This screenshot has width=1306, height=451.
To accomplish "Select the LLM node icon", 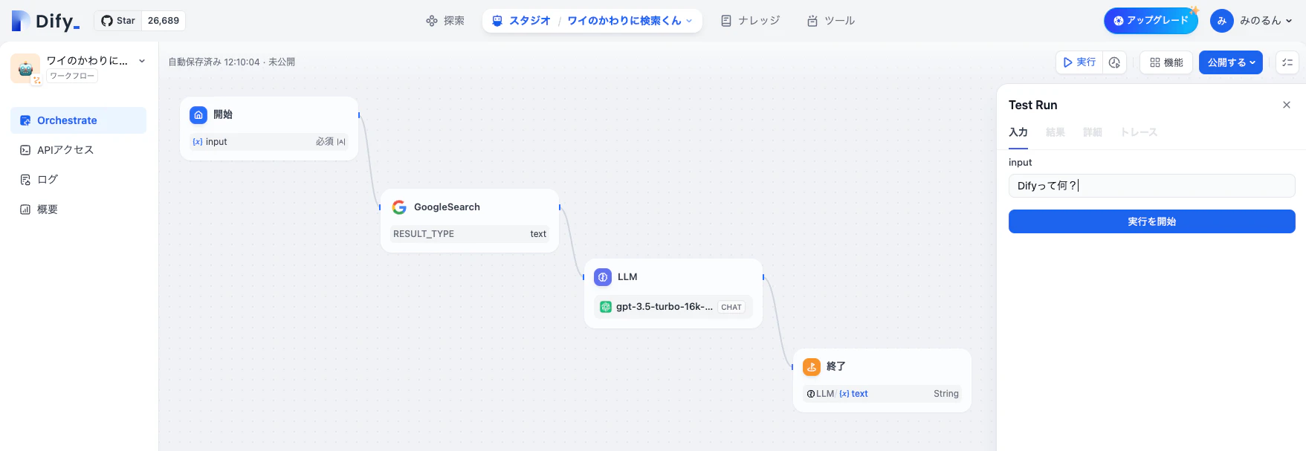I will tap(603, 277).
